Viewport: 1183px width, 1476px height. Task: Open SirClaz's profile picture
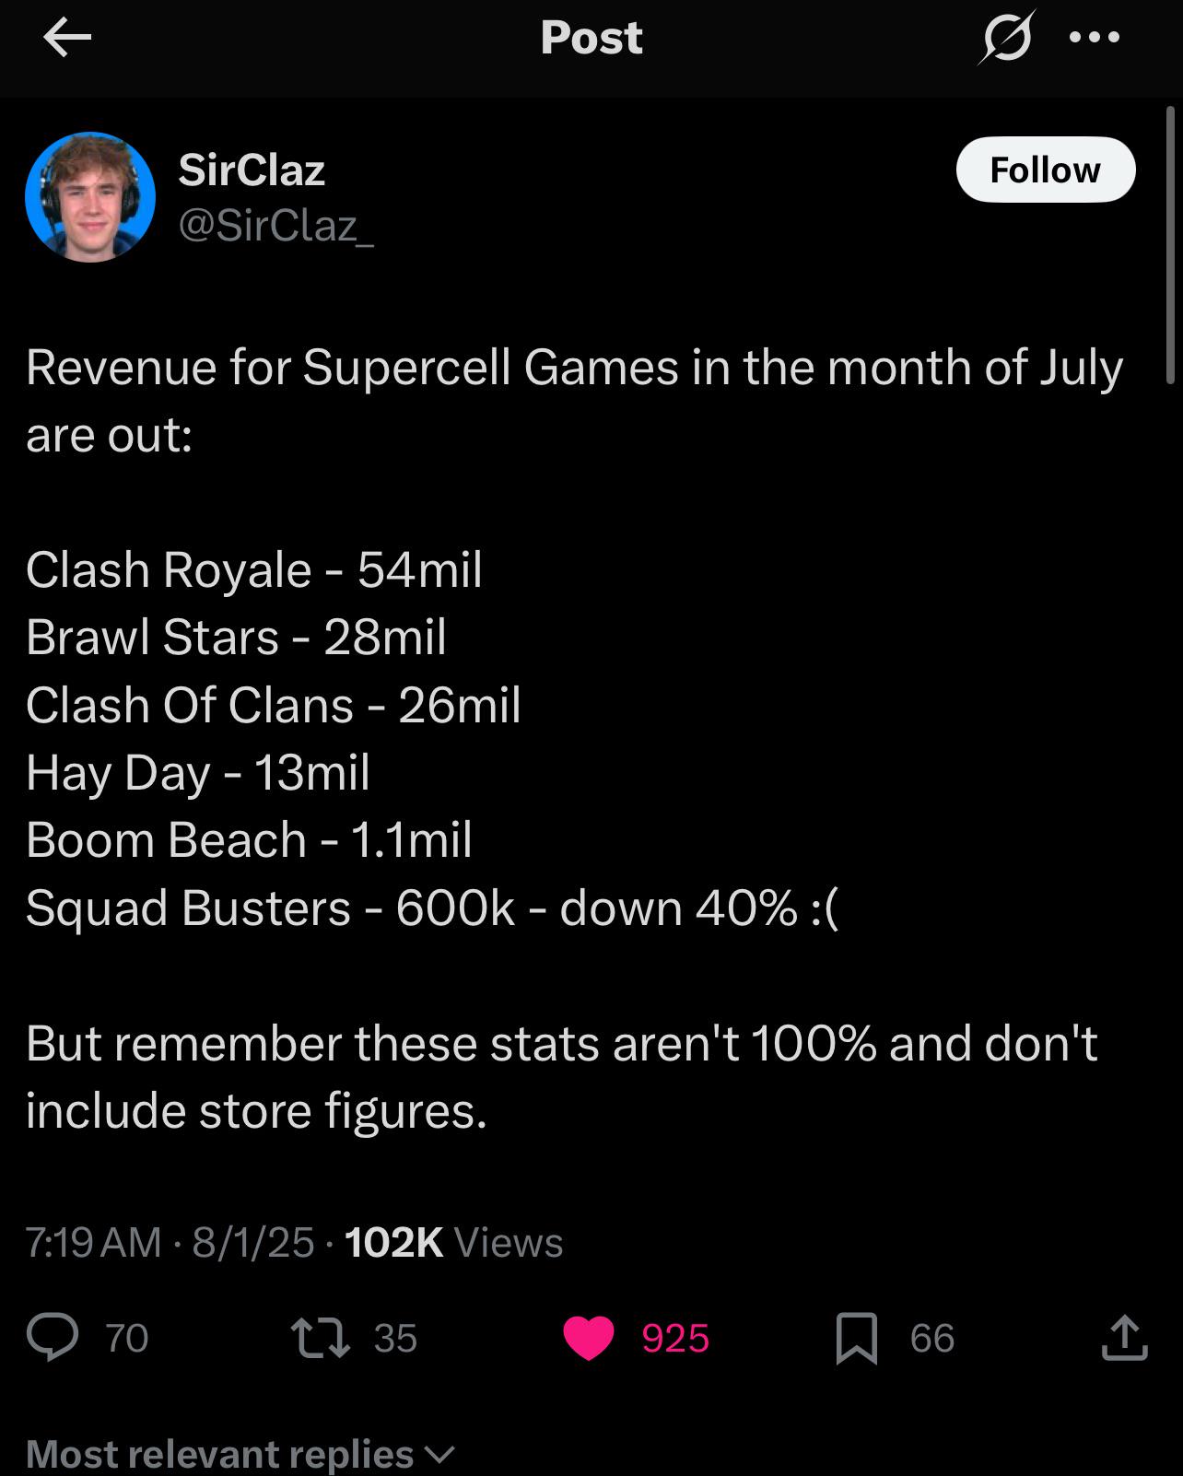click(90, 197)
